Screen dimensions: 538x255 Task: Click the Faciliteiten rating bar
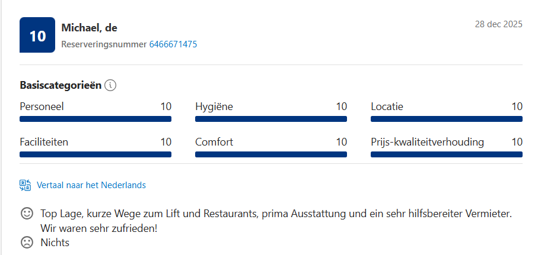(x=95, y=154)
